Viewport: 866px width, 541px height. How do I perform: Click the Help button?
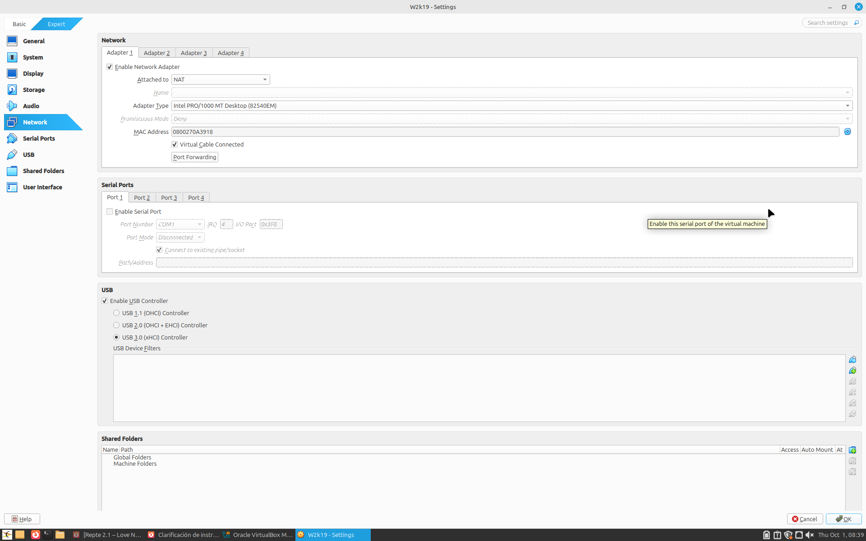(22, 519)
